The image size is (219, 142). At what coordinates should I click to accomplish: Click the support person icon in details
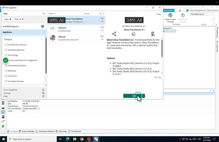(x=152, y=34)
